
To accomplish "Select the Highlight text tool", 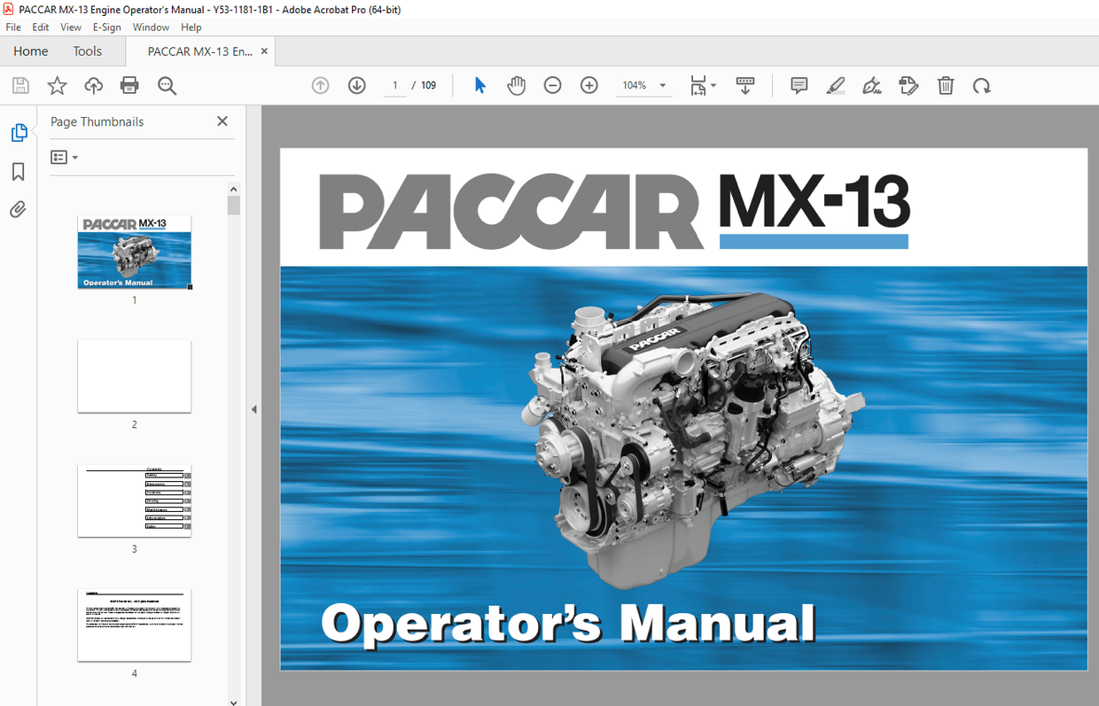I will pyautogui.click(x=835, y=85).
